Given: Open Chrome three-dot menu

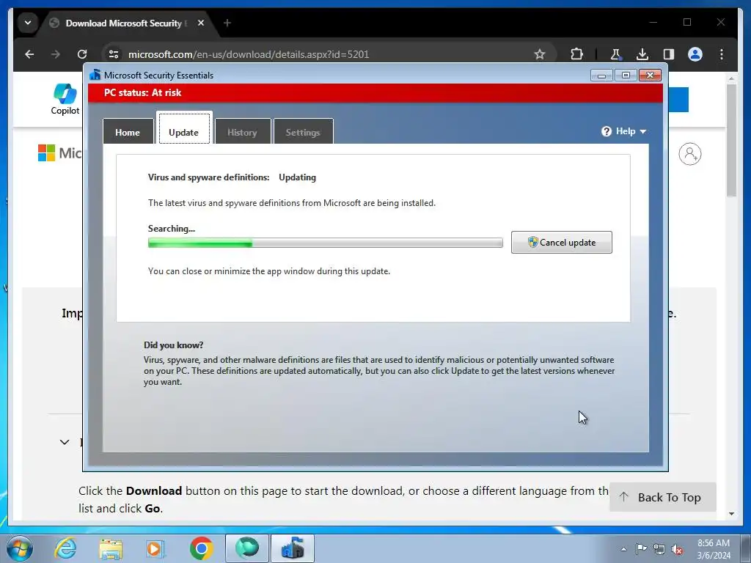Looking at the screenshot, I should (x=722, y=54).
